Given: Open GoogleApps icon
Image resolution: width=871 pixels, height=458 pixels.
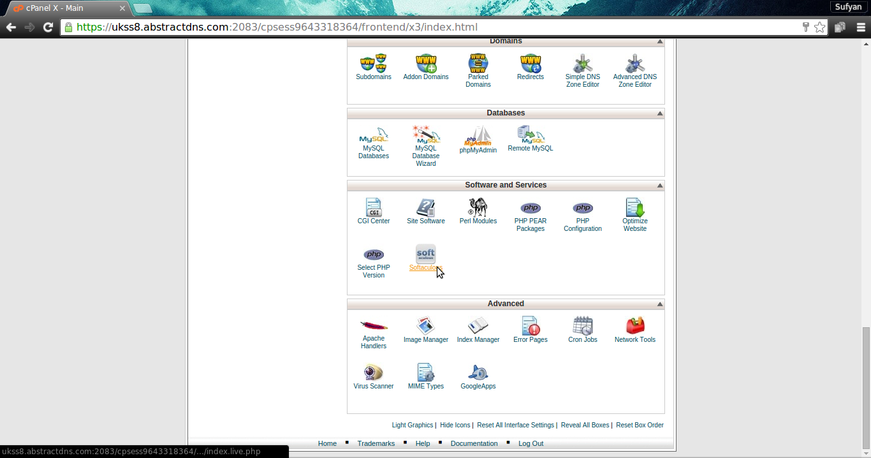Looking at the screenshot, I should coord(478,373).
